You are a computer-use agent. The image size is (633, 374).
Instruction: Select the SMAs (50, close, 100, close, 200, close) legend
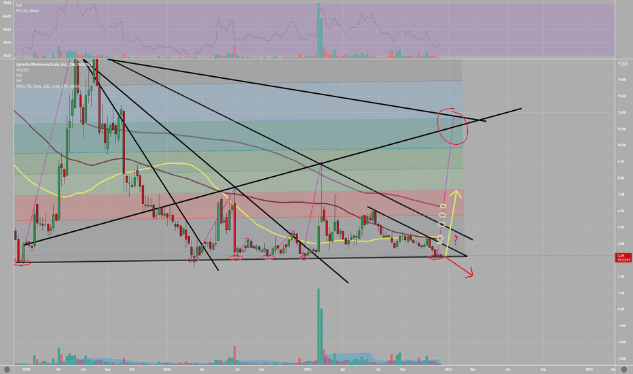pos(48,86)
